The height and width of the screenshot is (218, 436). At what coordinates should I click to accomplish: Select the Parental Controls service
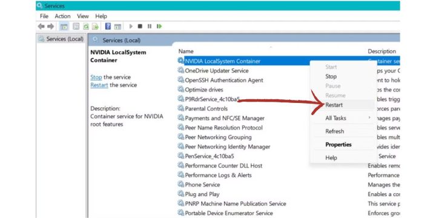(x=206, y=109)
